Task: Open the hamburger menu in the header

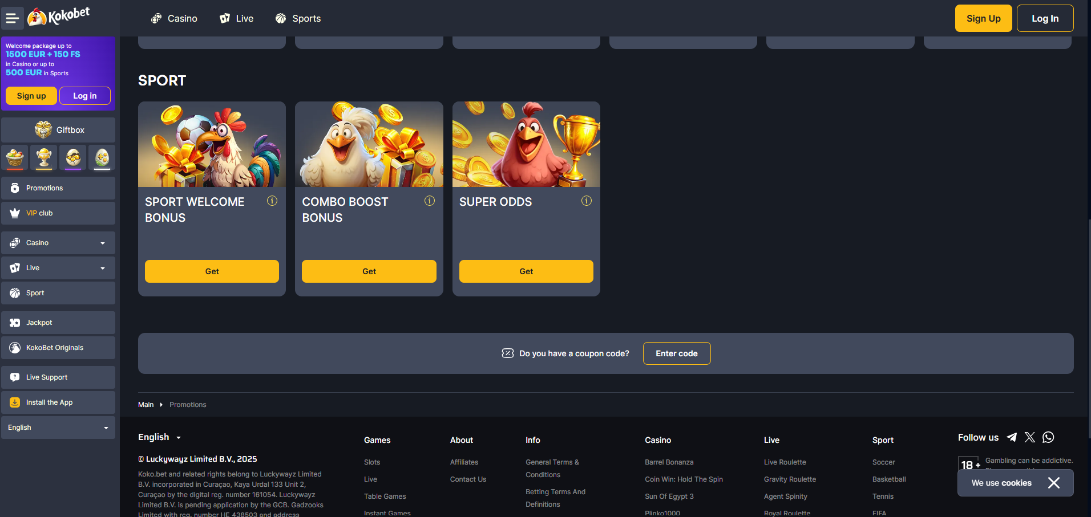Action: point(12,18)
